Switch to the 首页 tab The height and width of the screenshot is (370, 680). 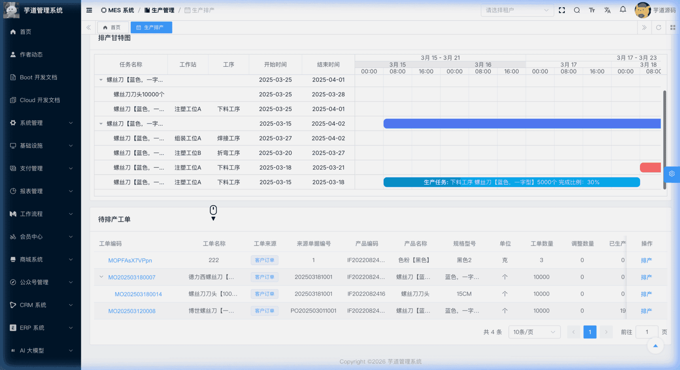(x=113, y=27)
